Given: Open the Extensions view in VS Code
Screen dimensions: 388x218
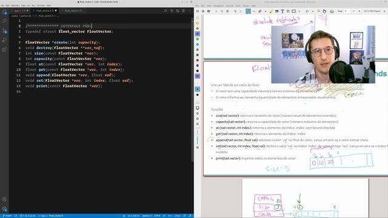Looking at the screenshot, I should [x=4, y=50].
